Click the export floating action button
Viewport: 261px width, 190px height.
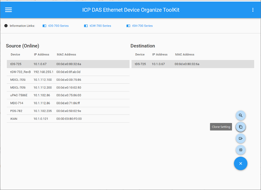pyautogui.click(x=240, y=138)
